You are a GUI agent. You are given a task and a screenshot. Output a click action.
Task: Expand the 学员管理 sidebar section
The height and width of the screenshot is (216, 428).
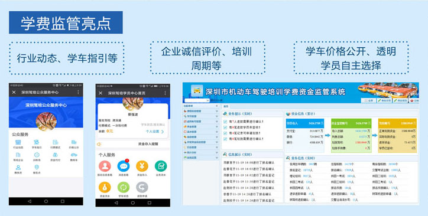[201, 116]
